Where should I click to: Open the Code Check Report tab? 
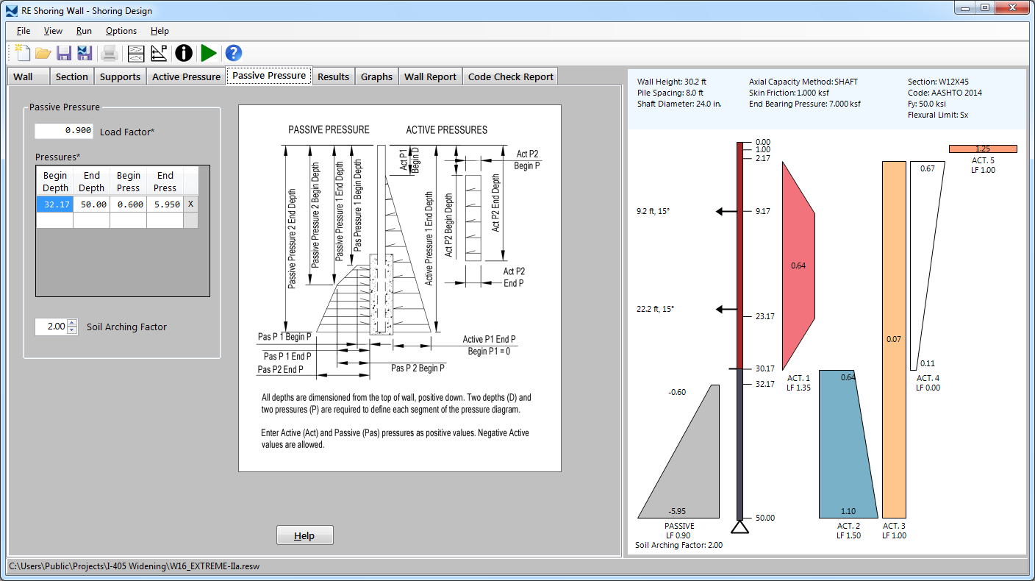pyautogui.click(x=510, y=76)
